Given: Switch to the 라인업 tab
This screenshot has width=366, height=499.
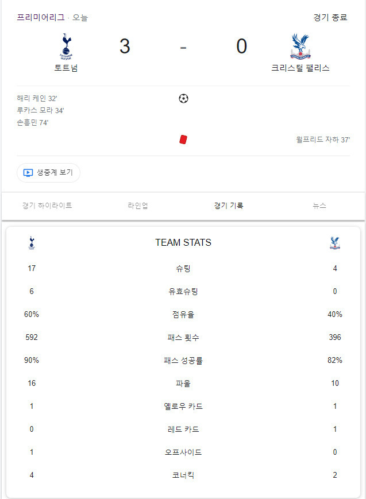Looking at the screenshot, I should [x=137, y=206].
